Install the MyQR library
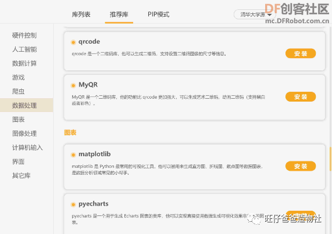Viewport: 332px width, 234px height. pyautogui.click(x=301, y=96)
